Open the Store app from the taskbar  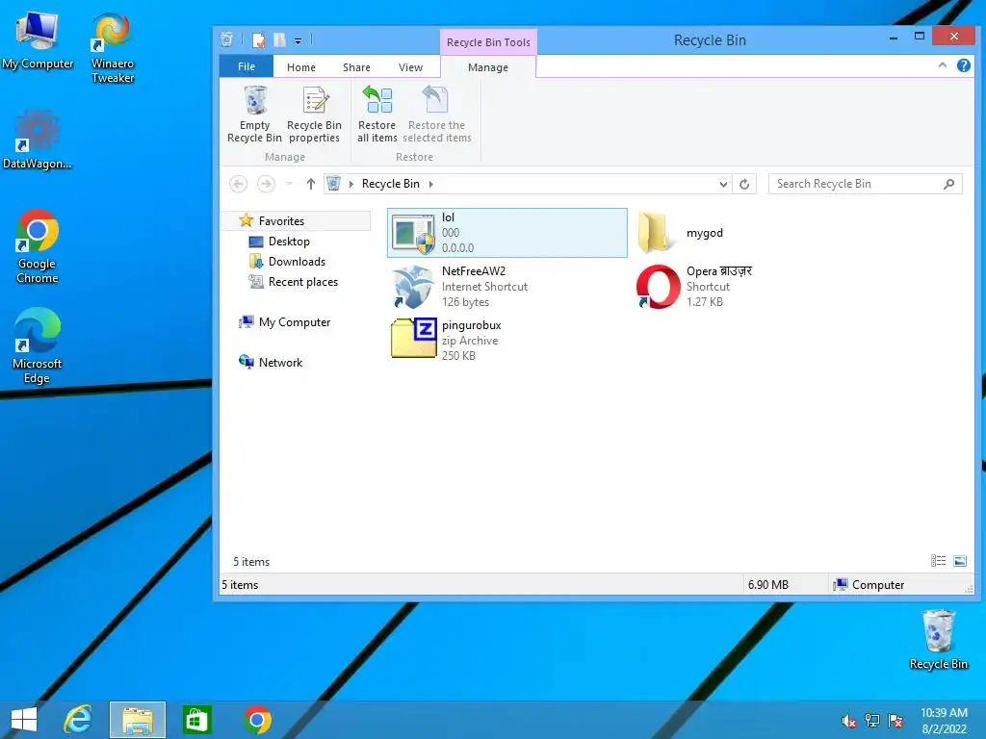tap(196, 720)
